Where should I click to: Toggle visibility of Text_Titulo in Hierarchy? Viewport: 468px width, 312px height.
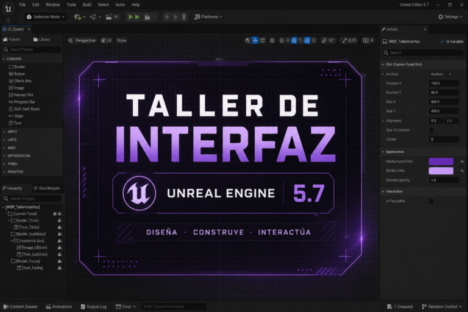pyautogui.click(x=60, y=227)
